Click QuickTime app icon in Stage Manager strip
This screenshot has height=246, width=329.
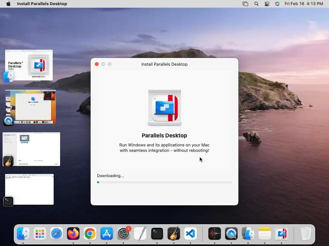[x=8, y=121]
